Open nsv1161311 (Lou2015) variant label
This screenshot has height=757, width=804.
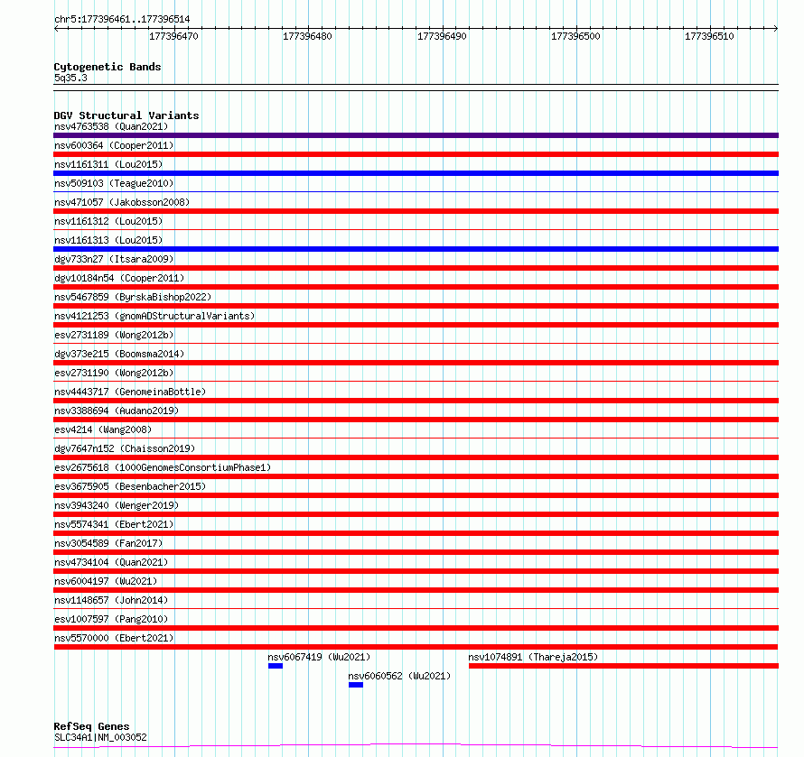[x=108, y=164]
